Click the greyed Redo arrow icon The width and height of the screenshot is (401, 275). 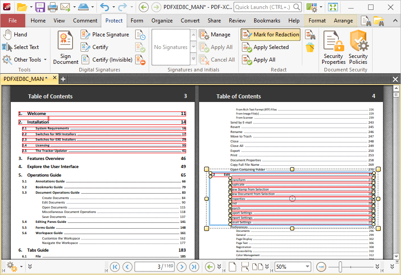pos(123,7)
